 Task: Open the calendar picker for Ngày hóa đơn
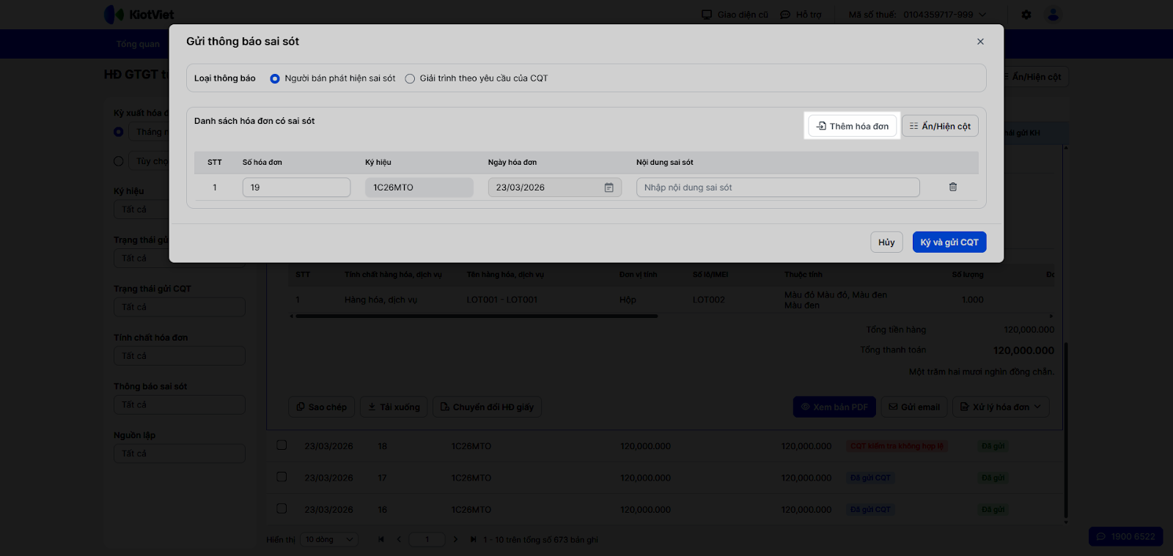(x=608, y=188)
